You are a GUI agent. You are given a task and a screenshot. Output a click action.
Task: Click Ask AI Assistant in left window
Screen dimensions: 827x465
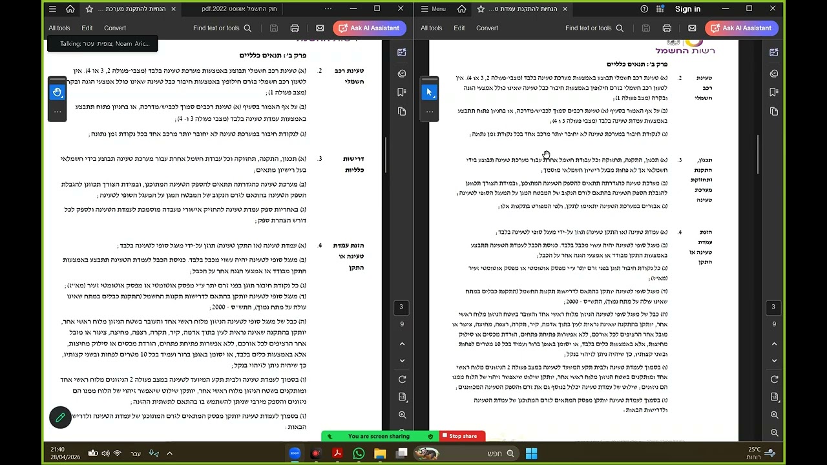point(370,28)
